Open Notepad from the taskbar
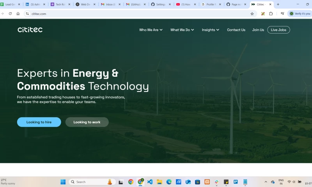 (245, 182)
